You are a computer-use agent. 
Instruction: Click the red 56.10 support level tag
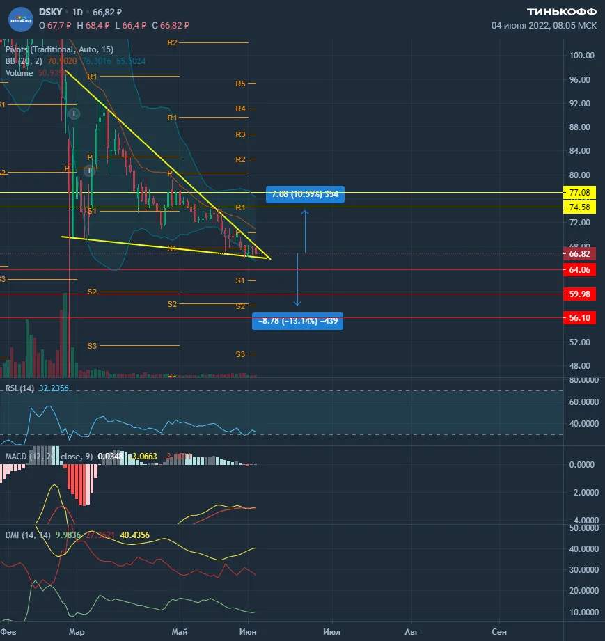[580, 317]
